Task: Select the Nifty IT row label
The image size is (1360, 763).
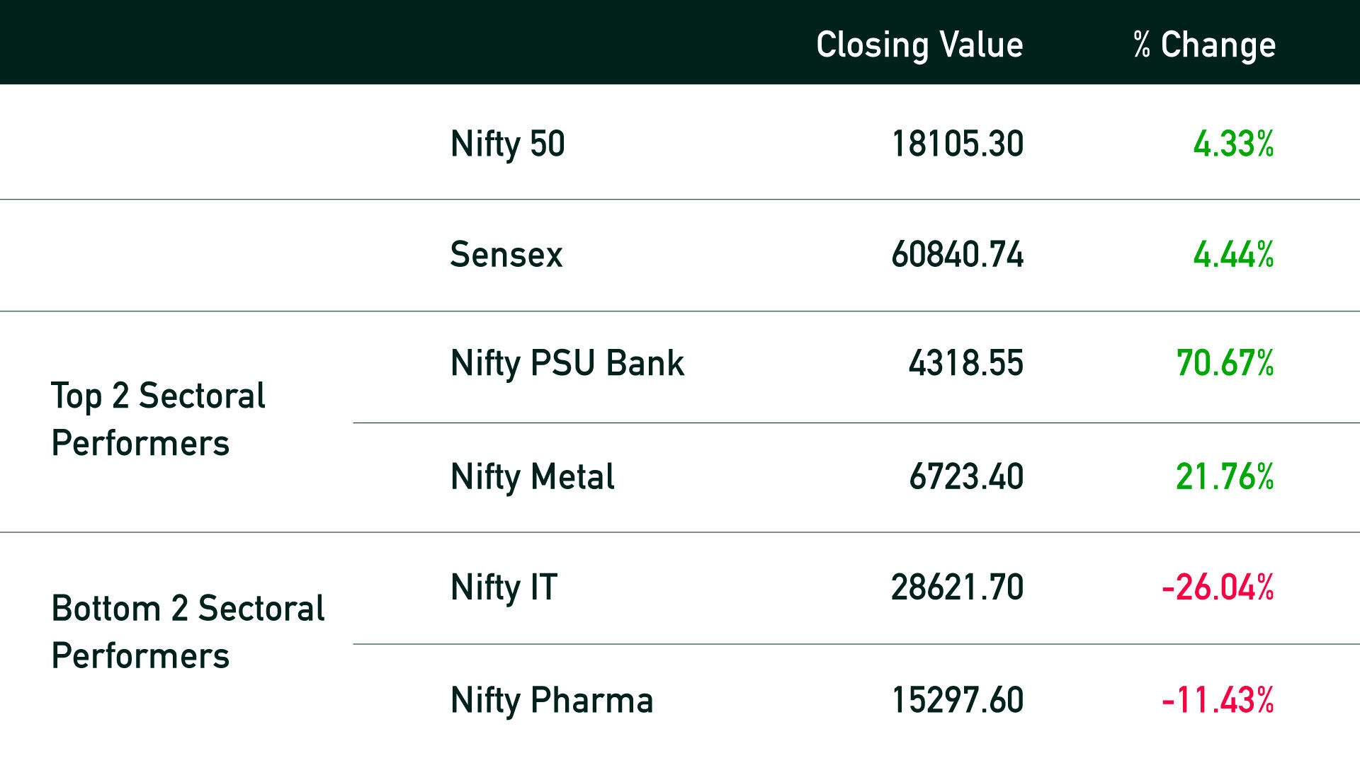Action: (504, 588)
